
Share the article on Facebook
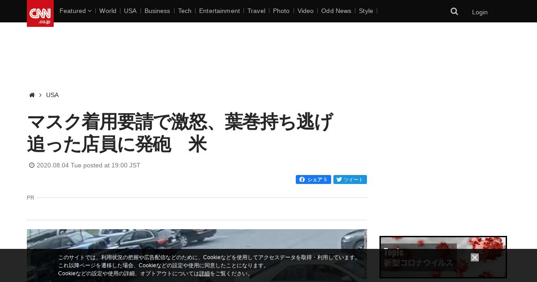pos(313,179)
